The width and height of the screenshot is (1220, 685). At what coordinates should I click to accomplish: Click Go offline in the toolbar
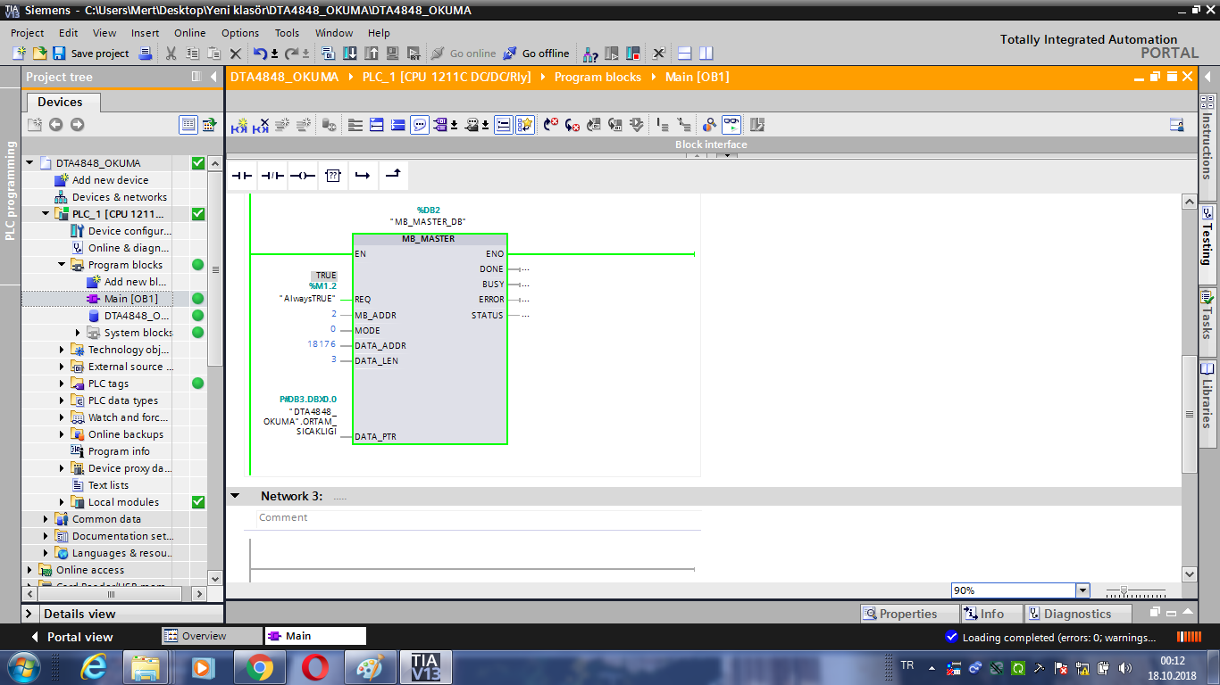pyautogui.click(x=536, y=54)
